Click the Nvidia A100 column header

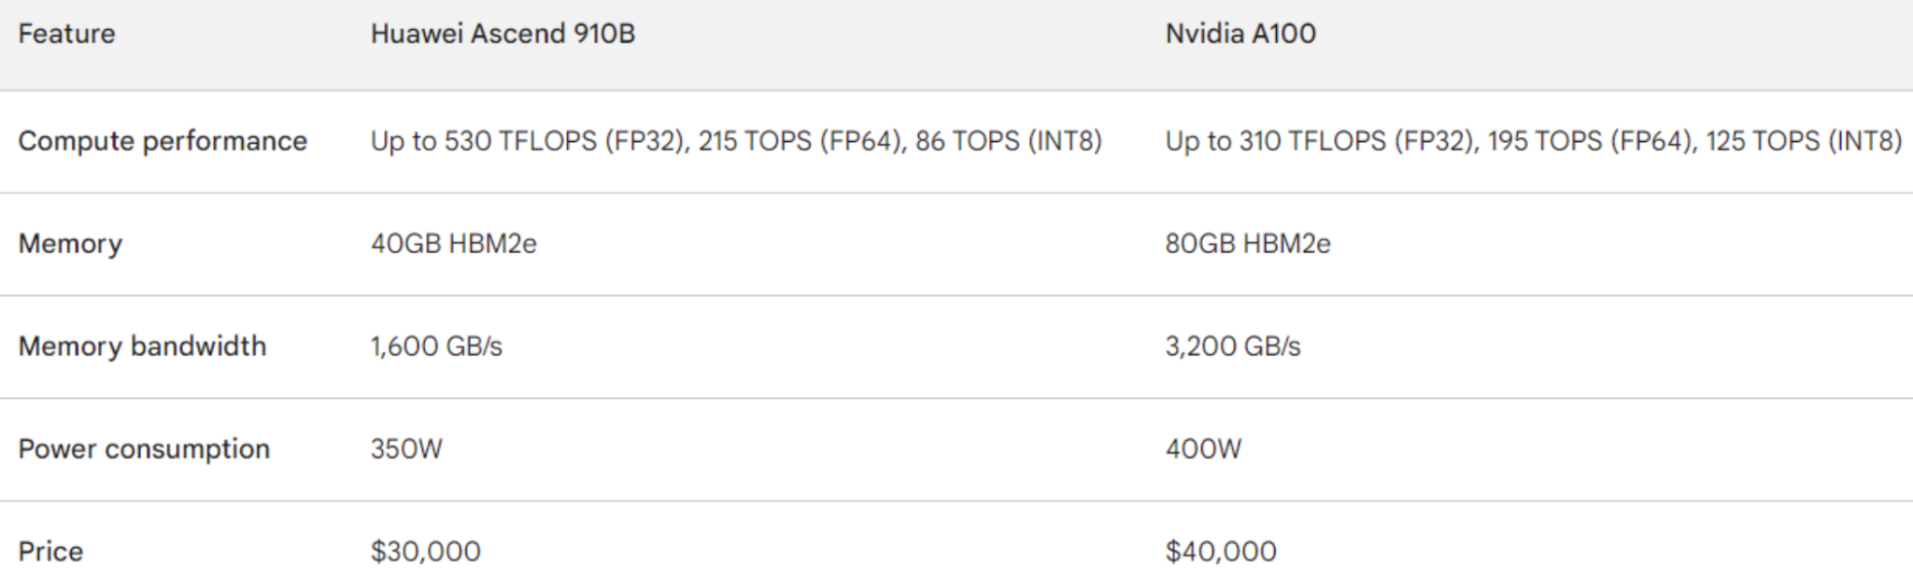[x=1240, y=34]
